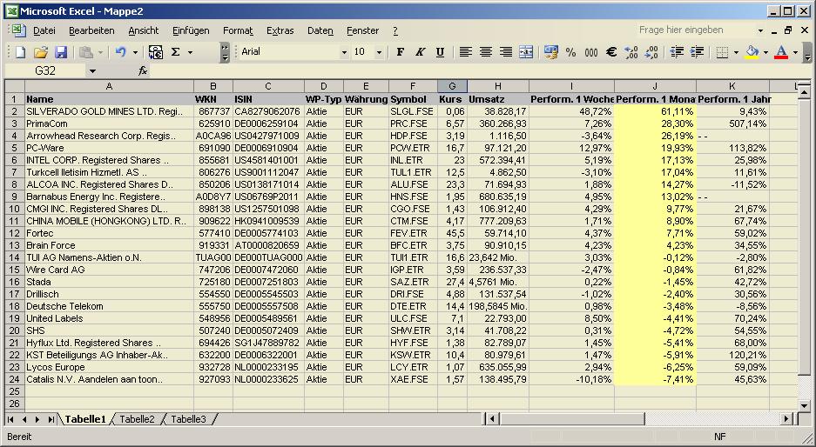Screen dimensions: 816x447
Task: Toggle italic formatting (K button)
Action: pos(420,52)
